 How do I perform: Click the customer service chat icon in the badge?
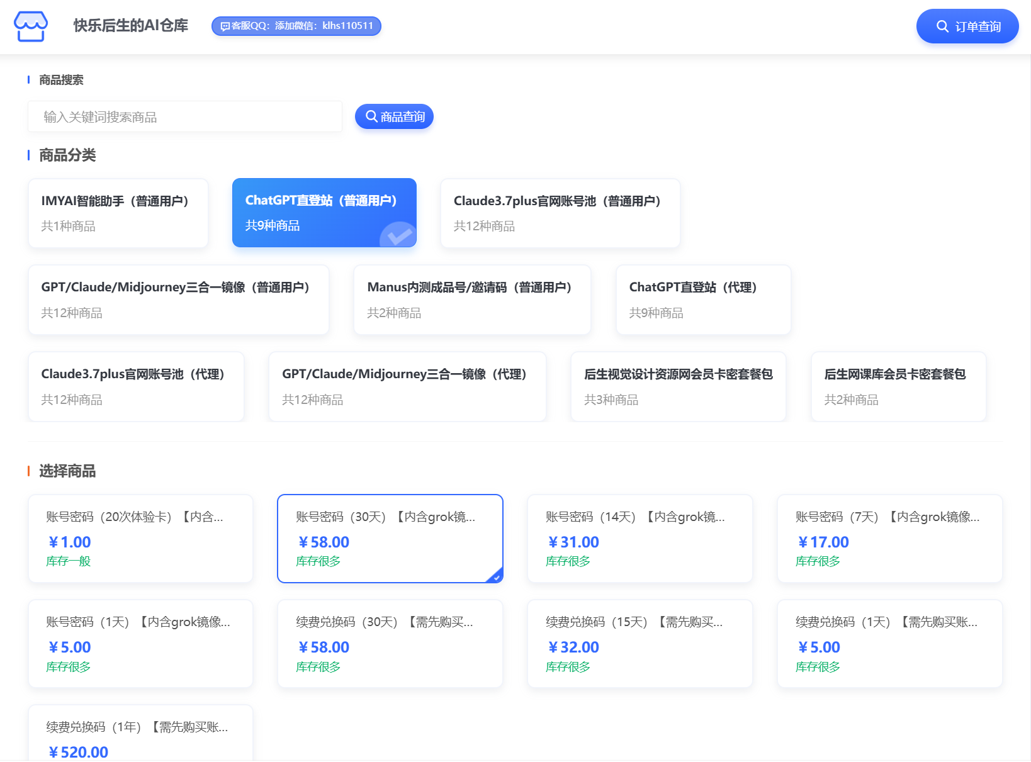pos(225,26)
